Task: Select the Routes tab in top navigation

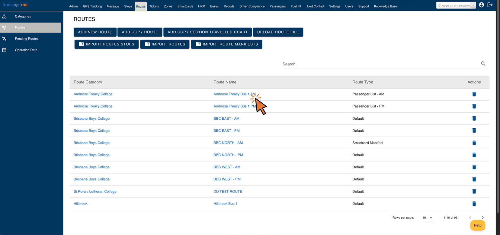Action: click(x=141, y=6)
